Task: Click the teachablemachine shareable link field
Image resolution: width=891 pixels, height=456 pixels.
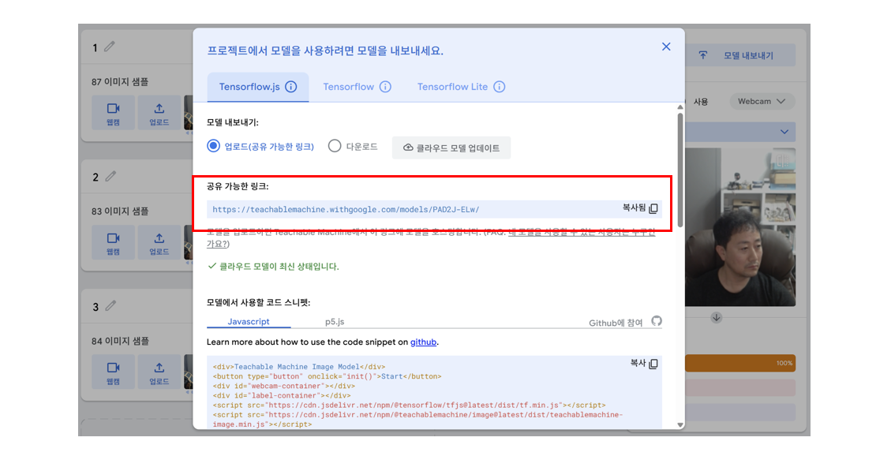Action: click(x=434, y=209)
